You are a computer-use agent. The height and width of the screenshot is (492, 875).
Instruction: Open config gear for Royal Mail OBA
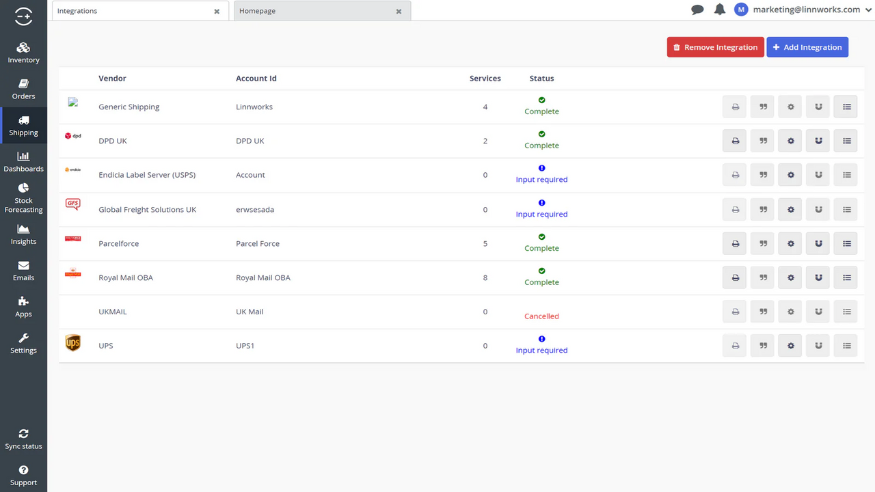[791, 277]
